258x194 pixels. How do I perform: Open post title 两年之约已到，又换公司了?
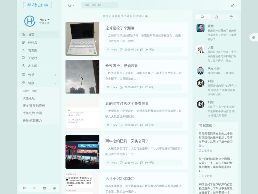click(127, 141)
